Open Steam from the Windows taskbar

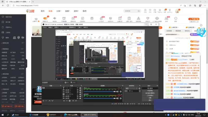tap(15, 115)
